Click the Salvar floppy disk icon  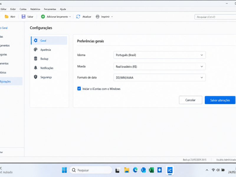click(24, 17)
